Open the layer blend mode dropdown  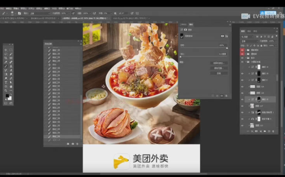click(249, 41)
